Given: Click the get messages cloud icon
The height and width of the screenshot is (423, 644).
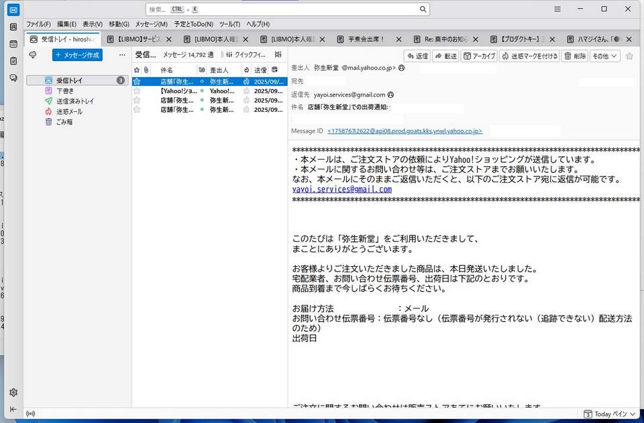Looking at the screenshot, I should (x=33, y=55).
